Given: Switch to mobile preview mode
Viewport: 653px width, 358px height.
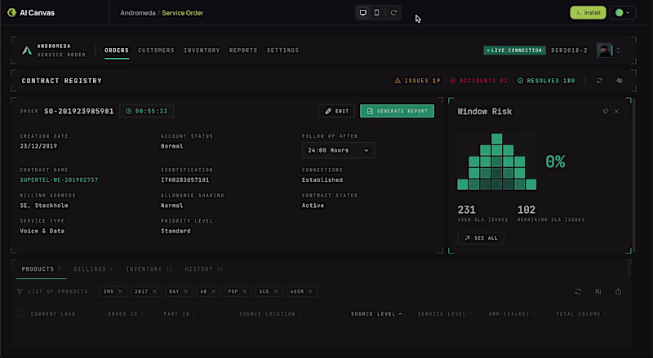Looking at the screenshot, I should (376, 12).
